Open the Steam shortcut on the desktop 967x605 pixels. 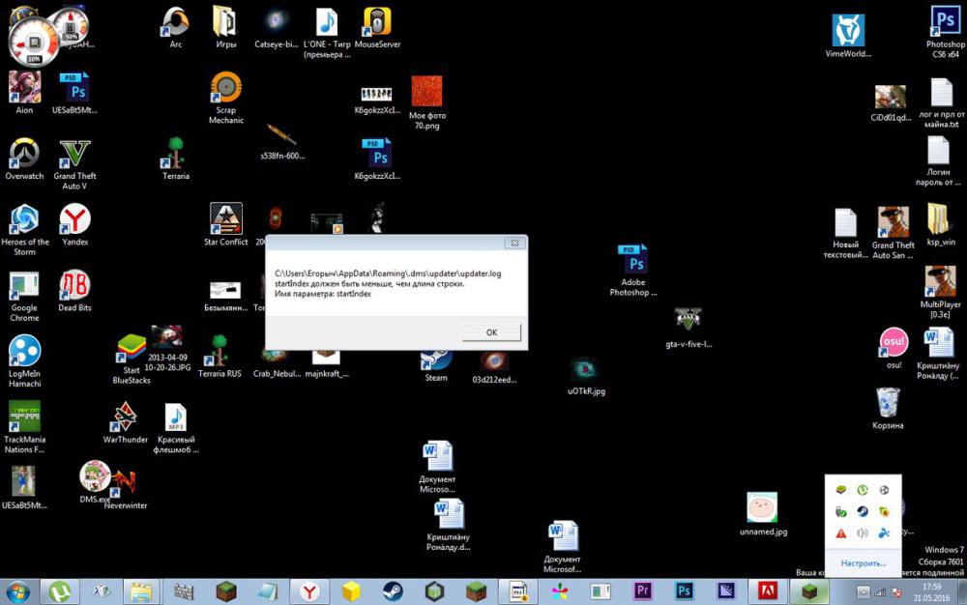[x=436, y=364]
